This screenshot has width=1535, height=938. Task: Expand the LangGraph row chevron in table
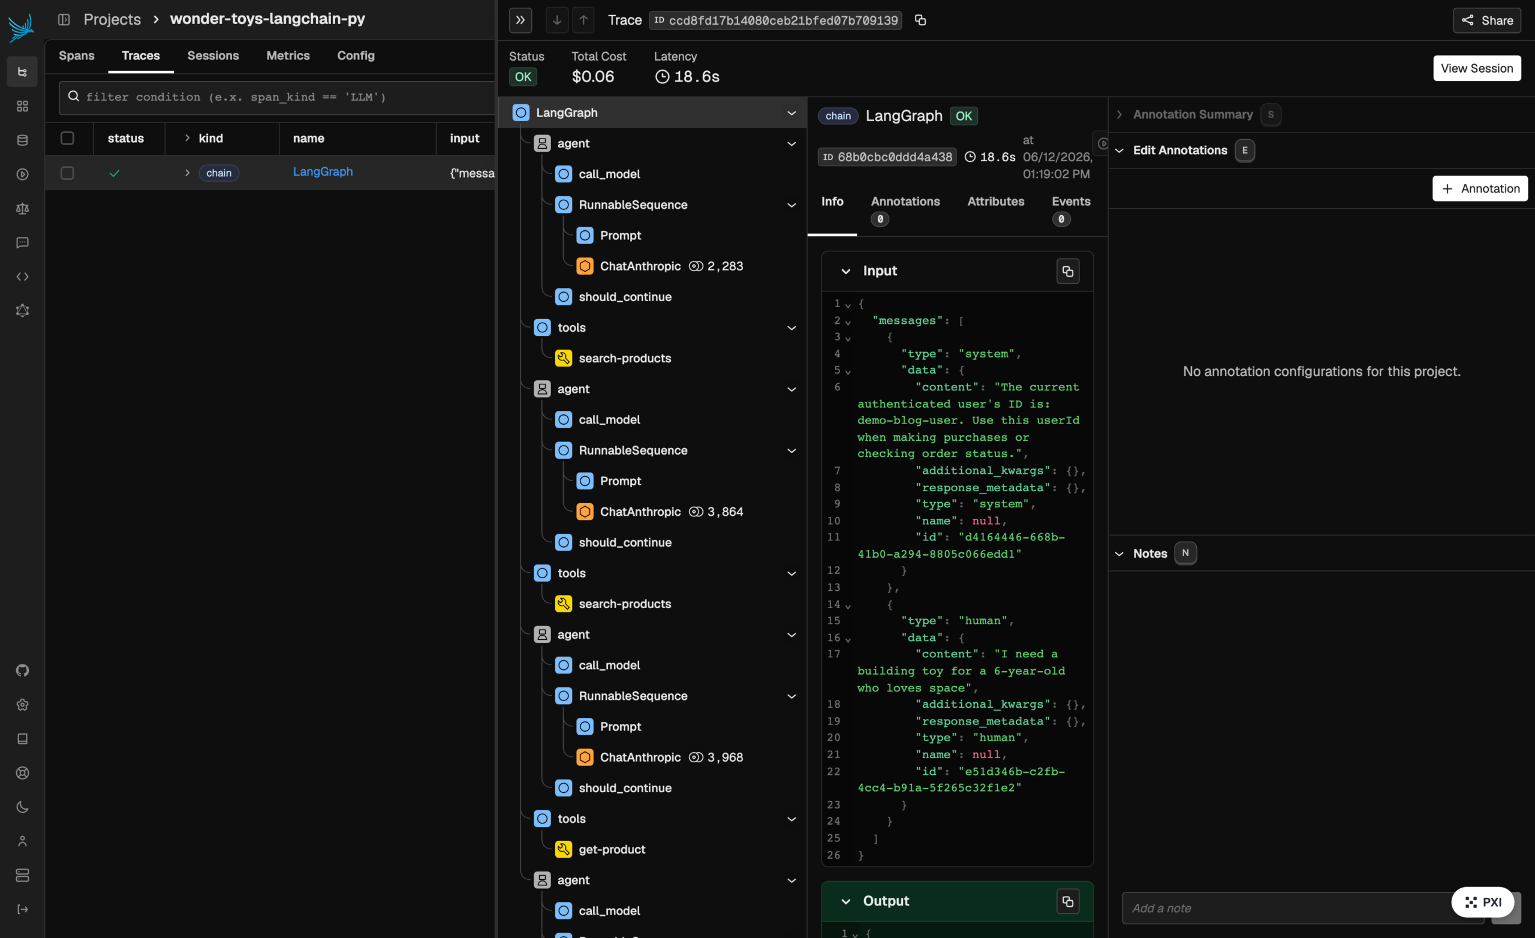point(187,173)
